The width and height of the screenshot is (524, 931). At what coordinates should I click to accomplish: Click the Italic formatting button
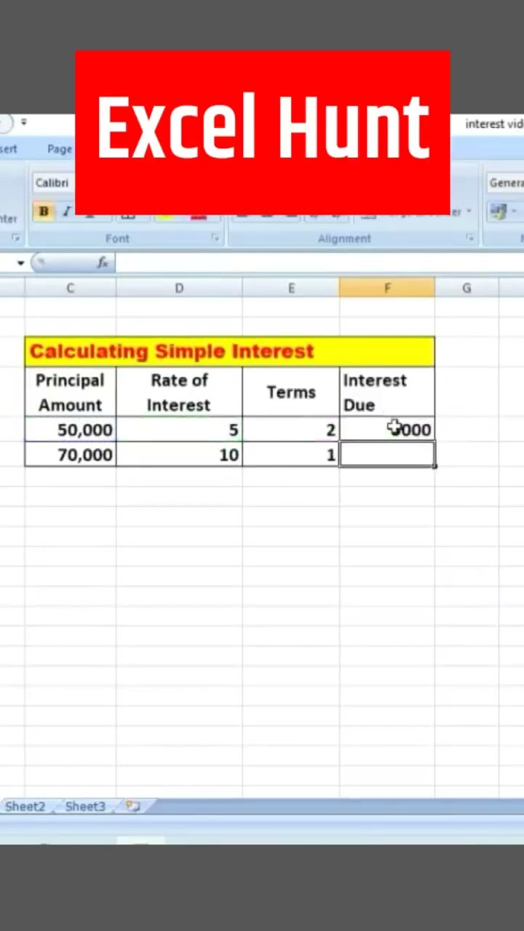click(x=66, y=212)
